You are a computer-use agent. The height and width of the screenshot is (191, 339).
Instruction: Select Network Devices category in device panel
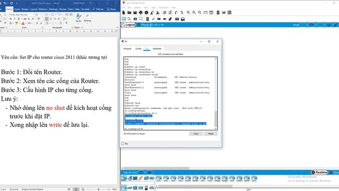tap(123, 178)
